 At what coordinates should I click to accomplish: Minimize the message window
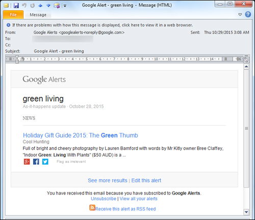click(x=220, y=4)
